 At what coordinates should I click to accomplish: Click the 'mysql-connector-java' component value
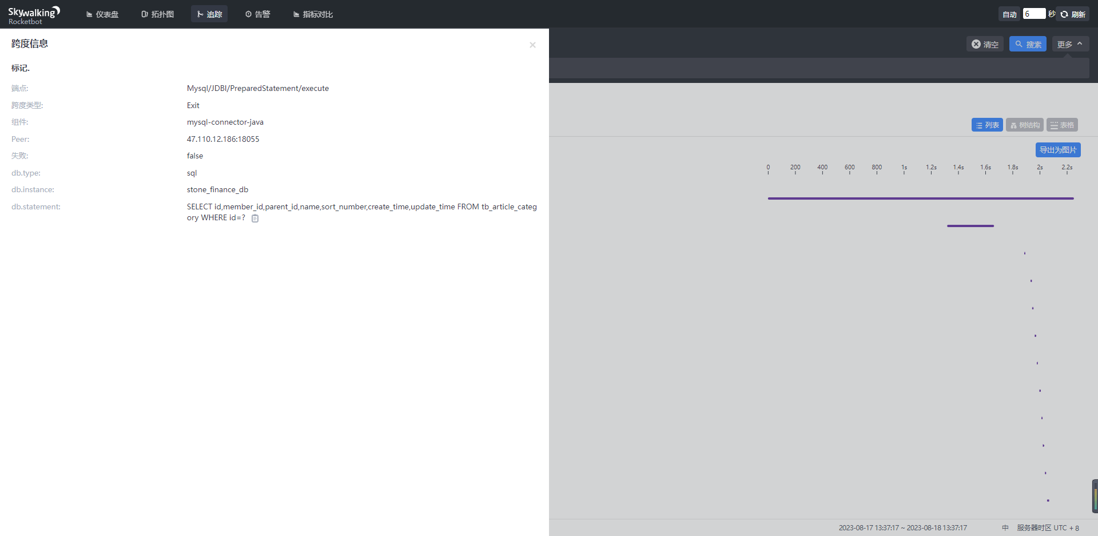225,122
